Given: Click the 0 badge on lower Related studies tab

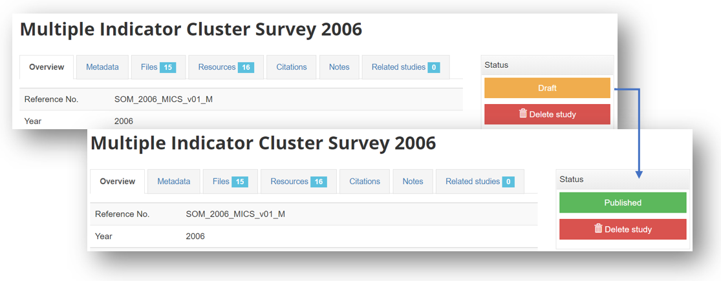Looking at the screenshot, I should click(508, 182).
